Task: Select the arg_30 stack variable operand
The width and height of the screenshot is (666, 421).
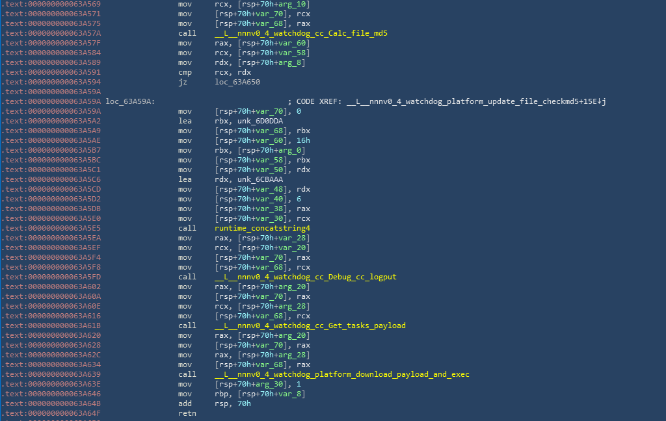Action: click(x=269, y=384)
